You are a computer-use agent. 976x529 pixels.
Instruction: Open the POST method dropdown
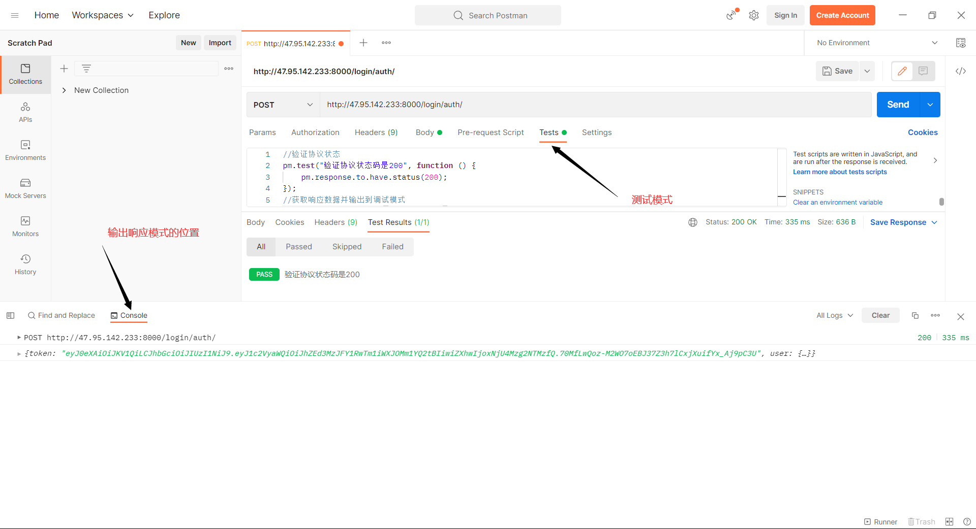[283, 105]
